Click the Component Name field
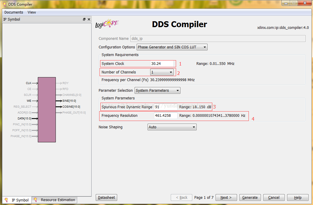Viewport: 313px width, 205px height. tap(218, 39)
